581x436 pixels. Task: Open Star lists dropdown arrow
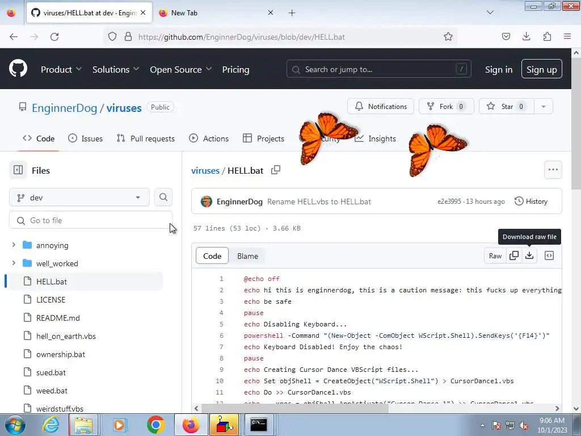tap(543, 106)
